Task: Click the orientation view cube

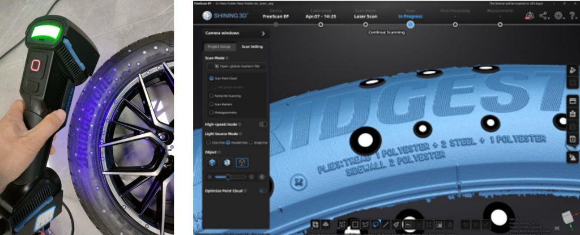Action: point(568,217)
